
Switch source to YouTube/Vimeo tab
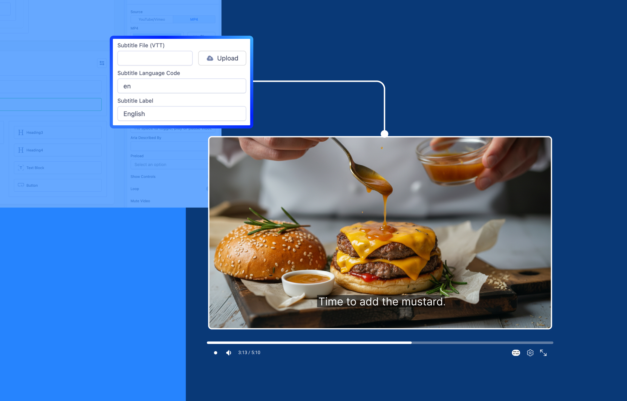click(x=152, y=19)
